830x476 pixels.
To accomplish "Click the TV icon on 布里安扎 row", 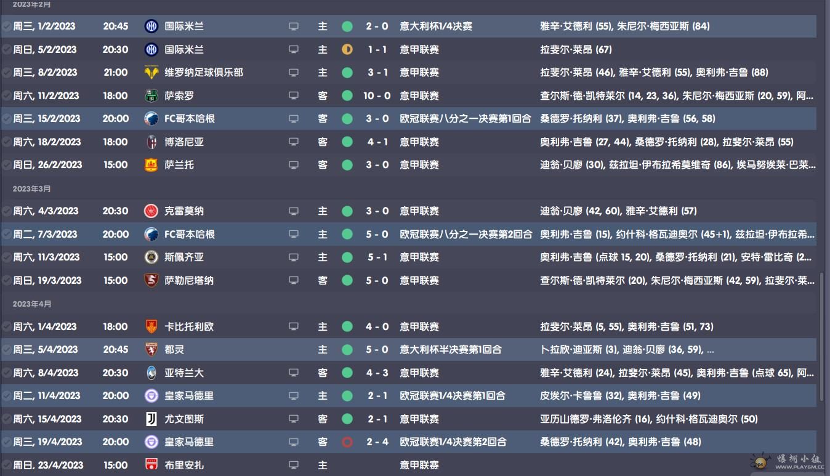I will pos(294,465).
